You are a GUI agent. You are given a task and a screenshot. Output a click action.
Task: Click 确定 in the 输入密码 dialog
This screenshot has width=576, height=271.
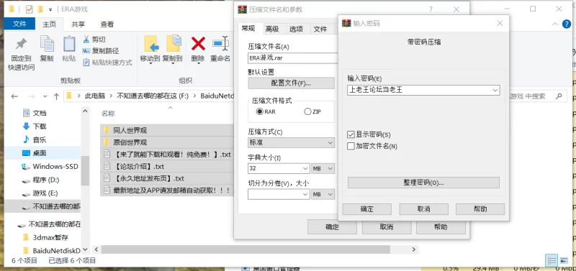coord(367,209)
